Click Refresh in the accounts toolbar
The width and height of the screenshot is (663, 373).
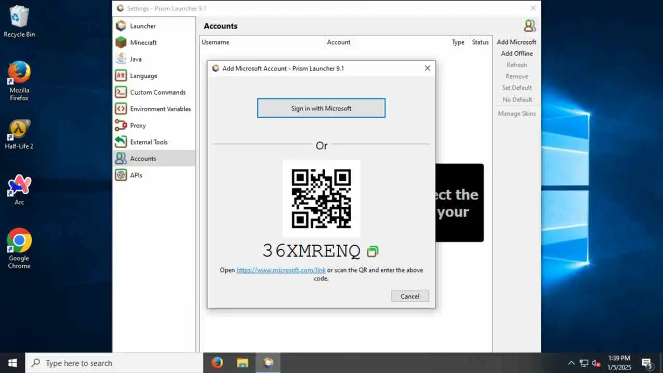(516, 65)
